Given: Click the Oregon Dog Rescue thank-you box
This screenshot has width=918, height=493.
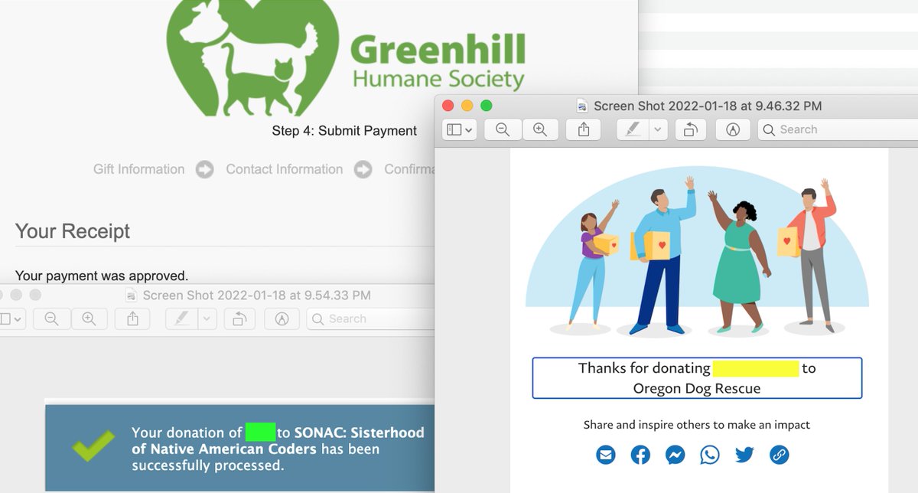Looking at the screenshot, I should point(697,378).
